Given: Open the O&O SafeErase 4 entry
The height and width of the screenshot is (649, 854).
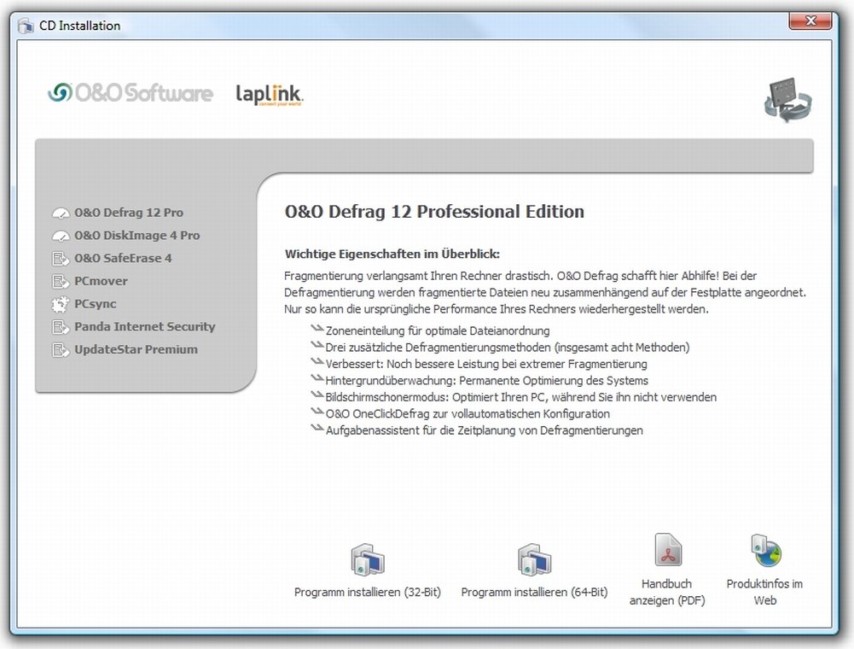Looking at the screenshot, I should pos(123,259).
